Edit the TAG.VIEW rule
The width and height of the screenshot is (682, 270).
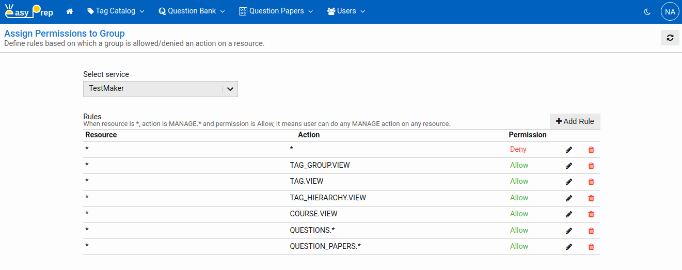(569, 182)
